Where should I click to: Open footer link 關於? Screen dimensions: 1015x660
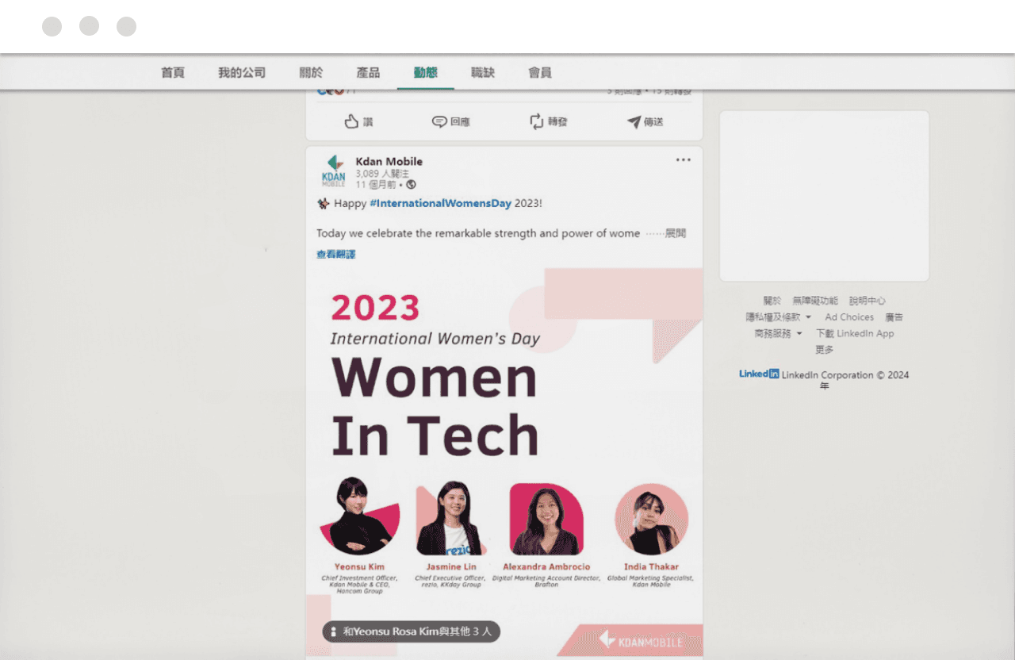772,301
